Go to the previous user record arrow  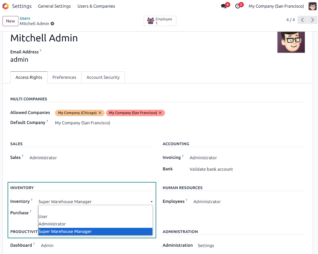(x=302, y=20)
